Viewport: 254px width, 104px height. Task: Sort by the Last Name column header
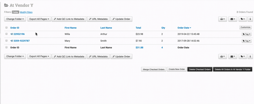click(x=106, y=28)
